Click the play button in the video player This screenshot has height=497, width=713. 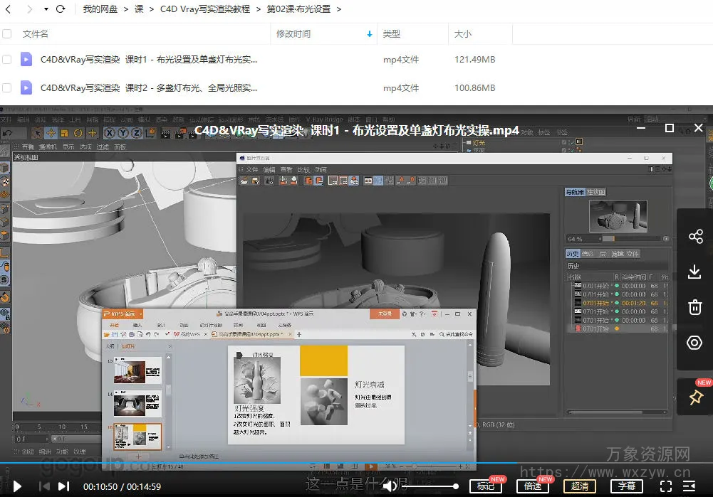(18, 486)
